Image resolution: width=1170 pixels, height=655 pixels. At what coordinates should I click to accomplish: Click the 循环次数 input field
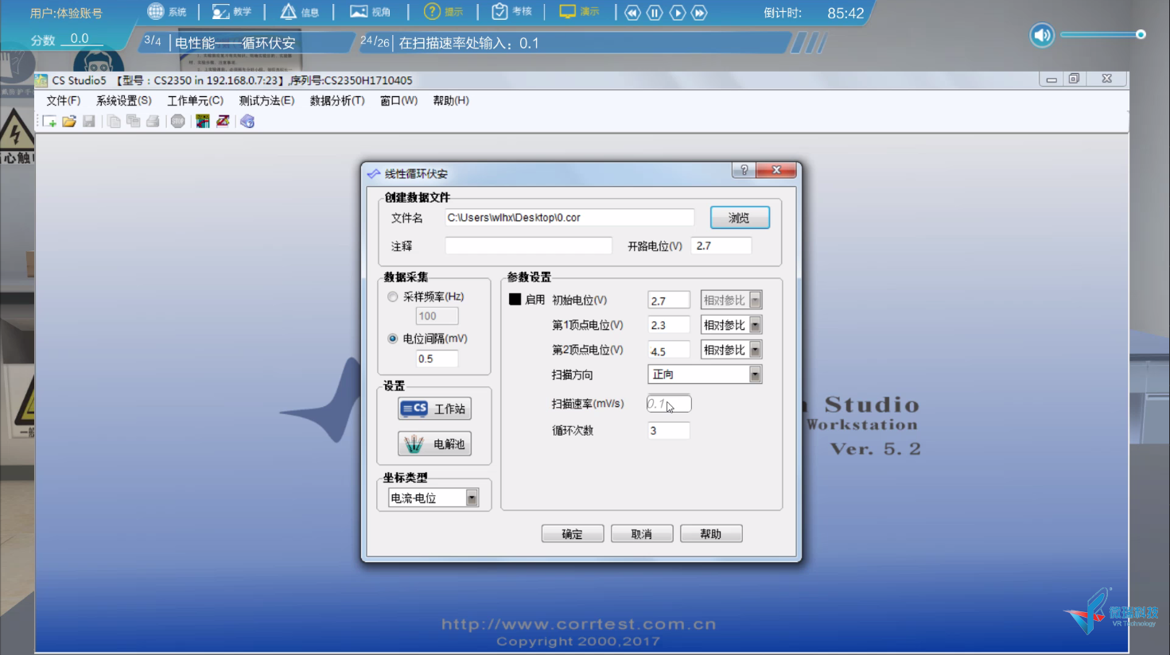tap(669, 431)
